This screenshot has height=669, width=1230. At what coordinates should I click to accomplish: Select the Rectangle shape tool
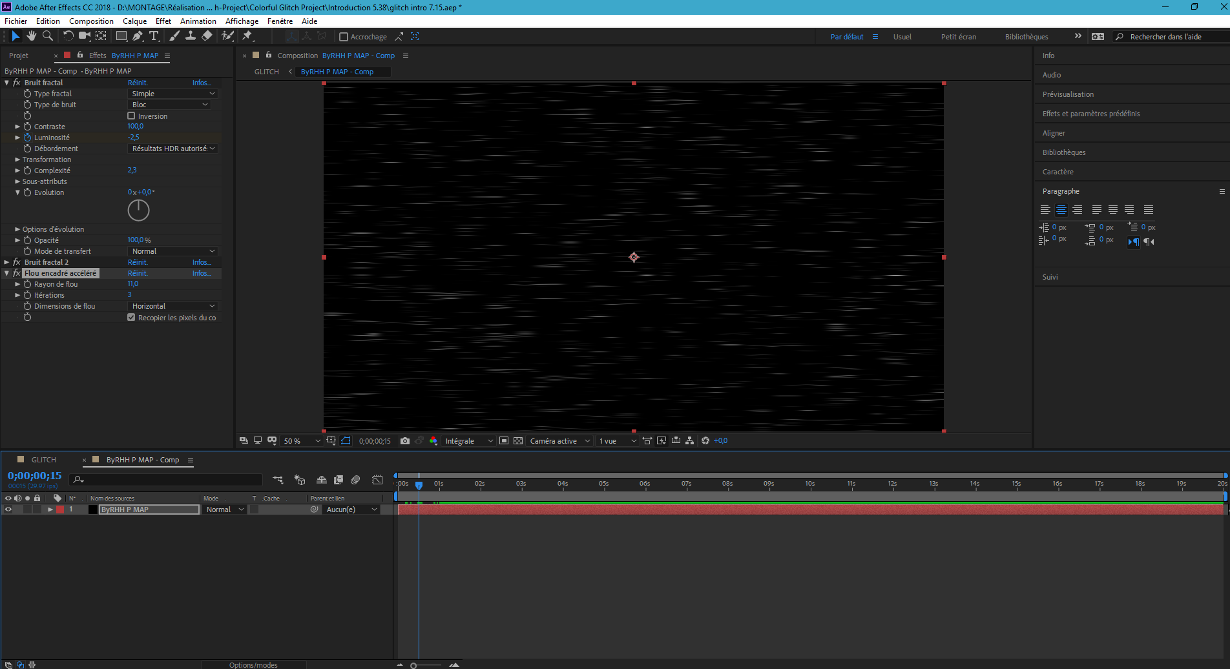(121, 36)
